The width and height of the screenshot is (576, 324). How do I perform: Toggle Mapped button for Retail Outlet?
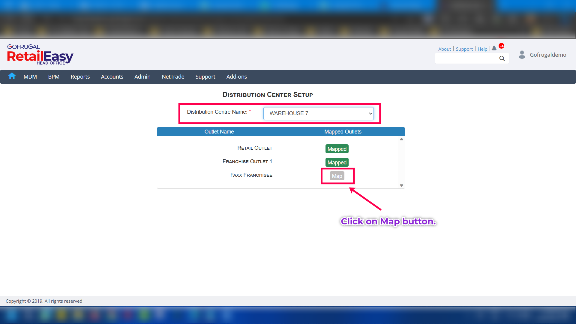click(x=337, y=149)
